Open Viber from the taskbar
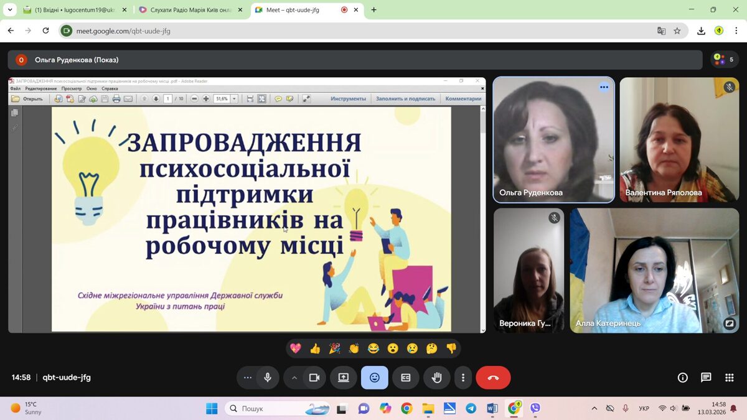 click(x=535, y=408)
